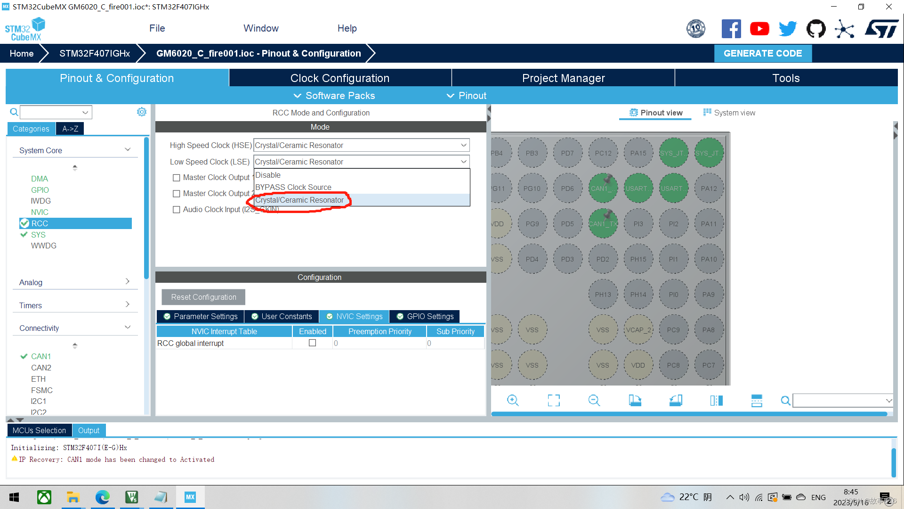Click Reset Configuration button
The image size is (904, 509).
[203, 297]
